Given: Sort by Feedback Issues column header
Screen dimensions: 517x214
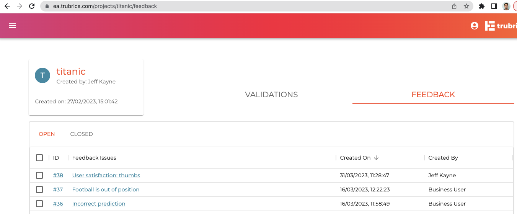Looking at the screenshot, I should point(94,158).
